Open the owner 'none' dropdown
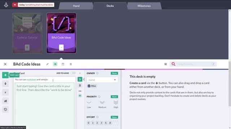 coord(102,80)
